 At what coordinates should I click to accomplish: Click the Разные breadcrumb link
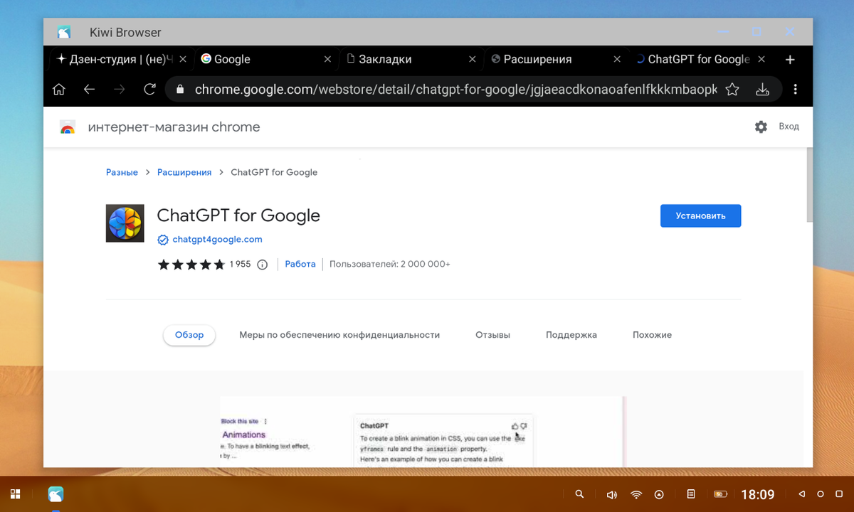(x=122, y=172)
